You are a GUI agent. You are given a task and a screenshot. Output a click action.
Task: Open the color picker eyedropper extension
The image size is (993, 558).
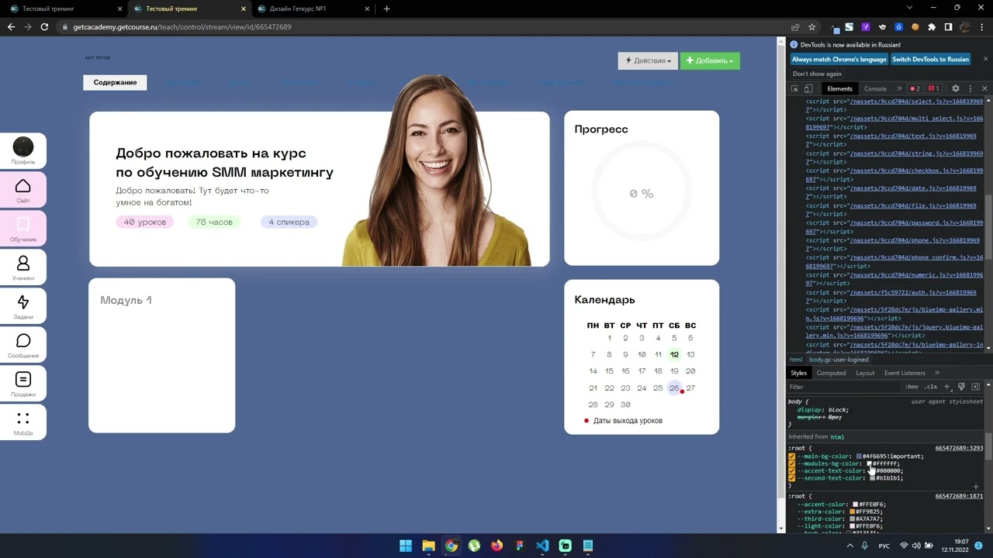point(835,27)
